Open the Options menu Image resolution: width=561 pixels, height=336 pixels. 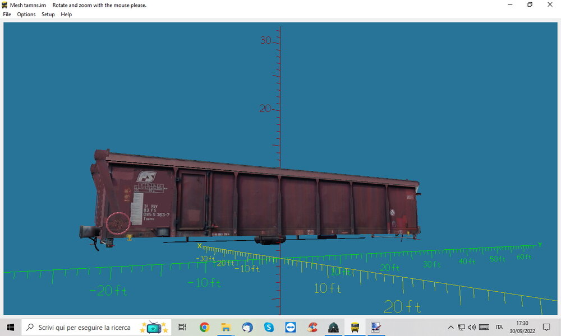coord(26,15)
